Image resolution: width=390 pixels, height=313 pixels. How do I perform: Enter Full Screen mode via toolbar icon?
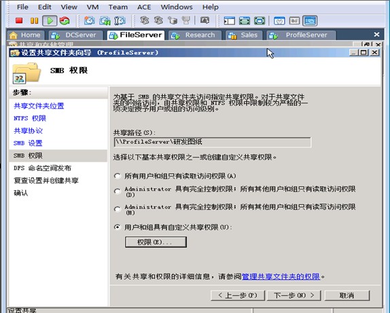pyautogui.click(x=260, y=20)
